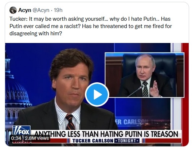192x150 pixels.
Task: Open the Acyn profile avatar
Action: 13,10
